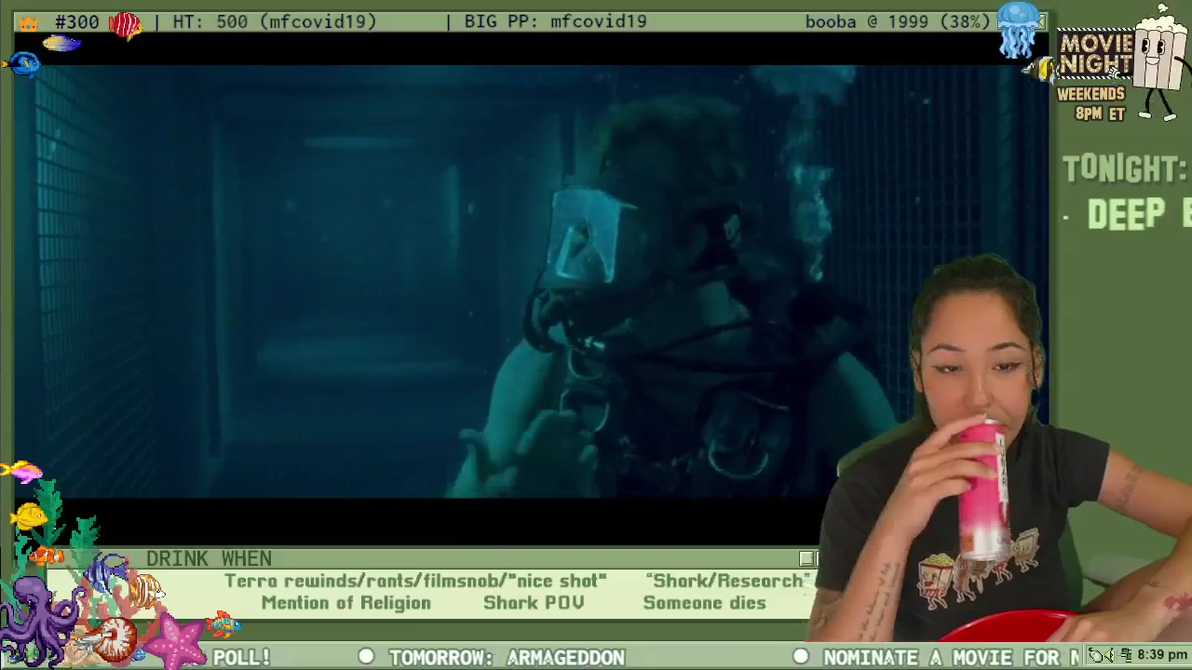Image resolution: width=1192 pixels, height=670 pixels.
Task: Click the 8:39 pm clock
Action: (x=1162, y=655)
